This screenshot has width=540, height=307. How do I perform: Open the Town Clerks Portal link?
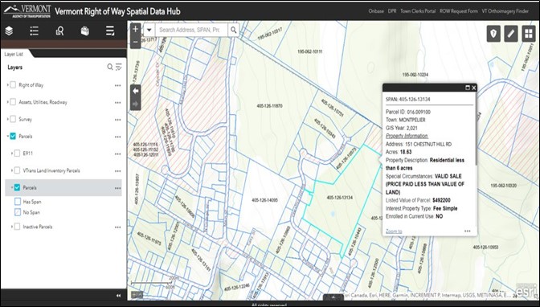coord(418,11)
